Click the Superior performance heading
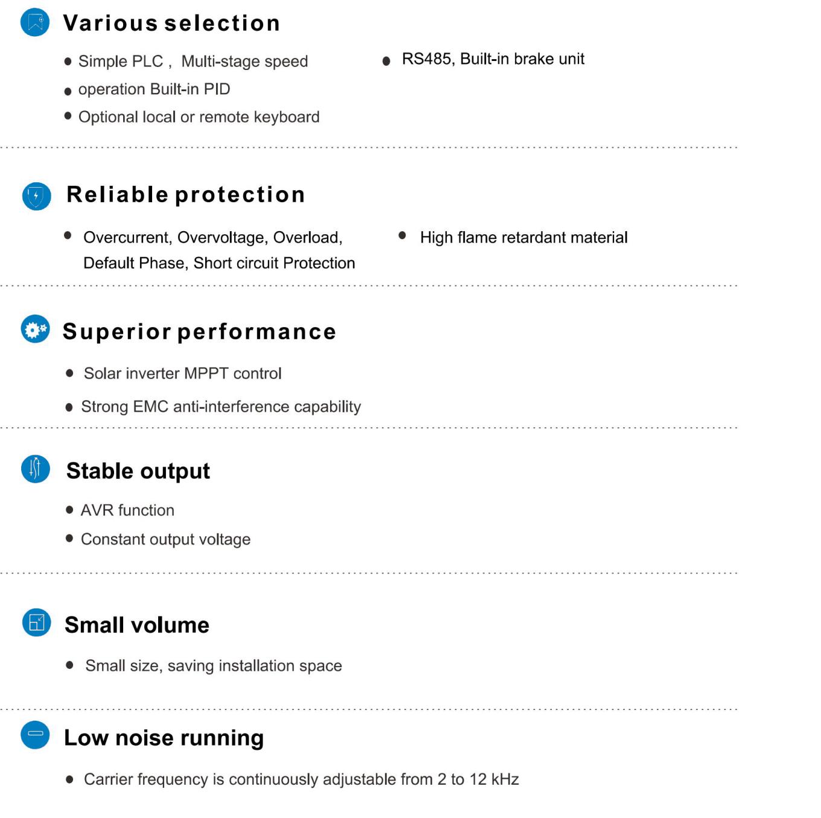The height and width of the screenshot is (818, 821). click(x=199, y=331)
